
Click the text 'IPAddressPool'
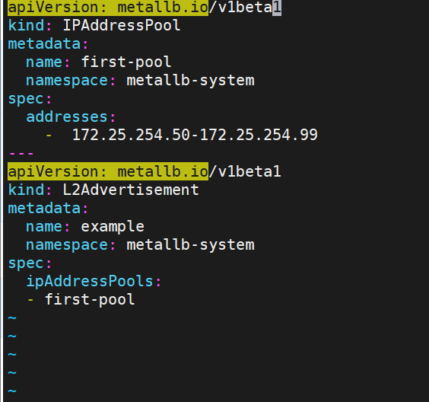pos(122,25)
